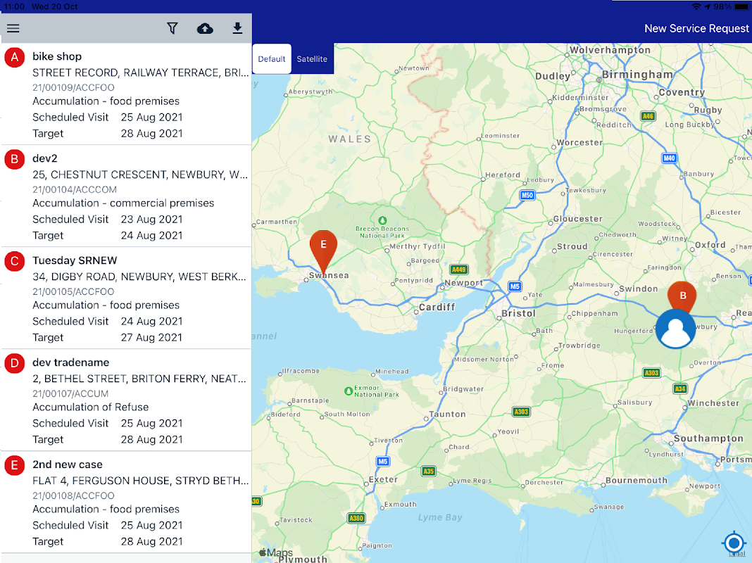The height and width of the screenshot is (563, 752).
Task: Tap Cardiff label on the map
Action: pos(437,307)
